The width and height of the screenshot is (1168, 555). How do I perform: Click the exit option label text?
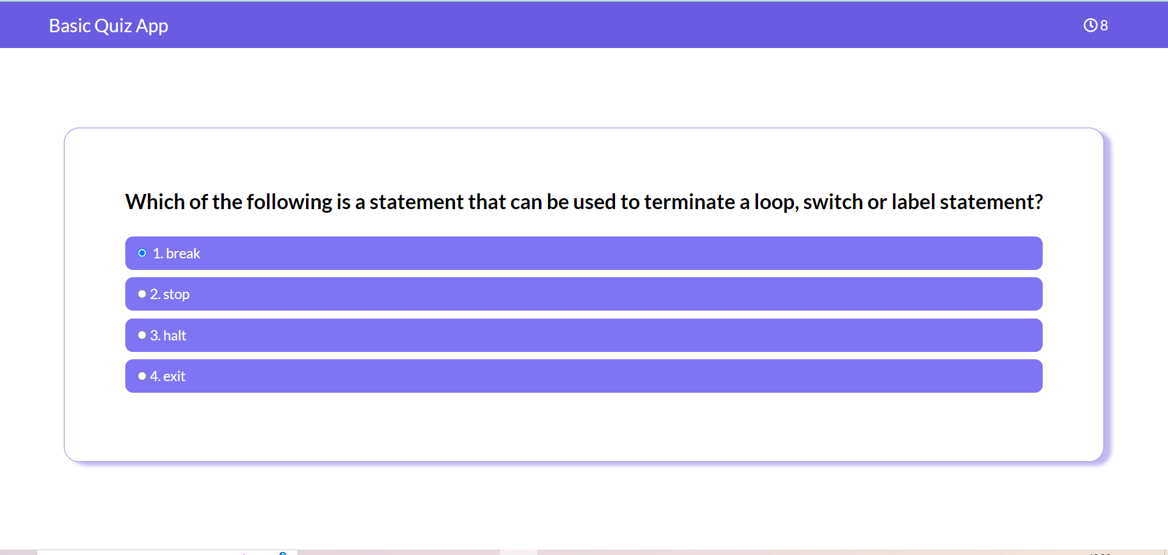(168, 376)
